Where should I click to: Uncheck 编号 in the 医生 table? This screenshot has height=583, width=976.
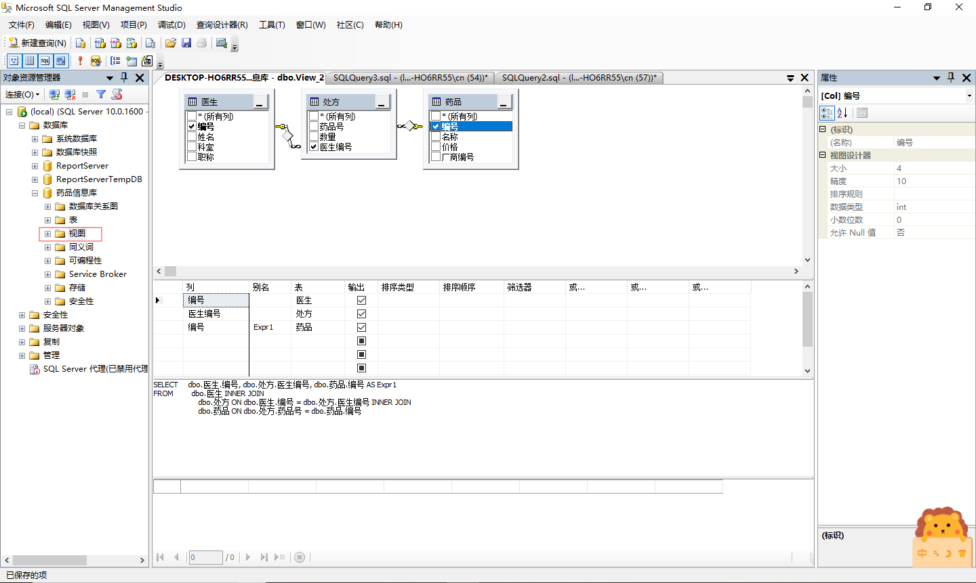click(x=192, y=126)
